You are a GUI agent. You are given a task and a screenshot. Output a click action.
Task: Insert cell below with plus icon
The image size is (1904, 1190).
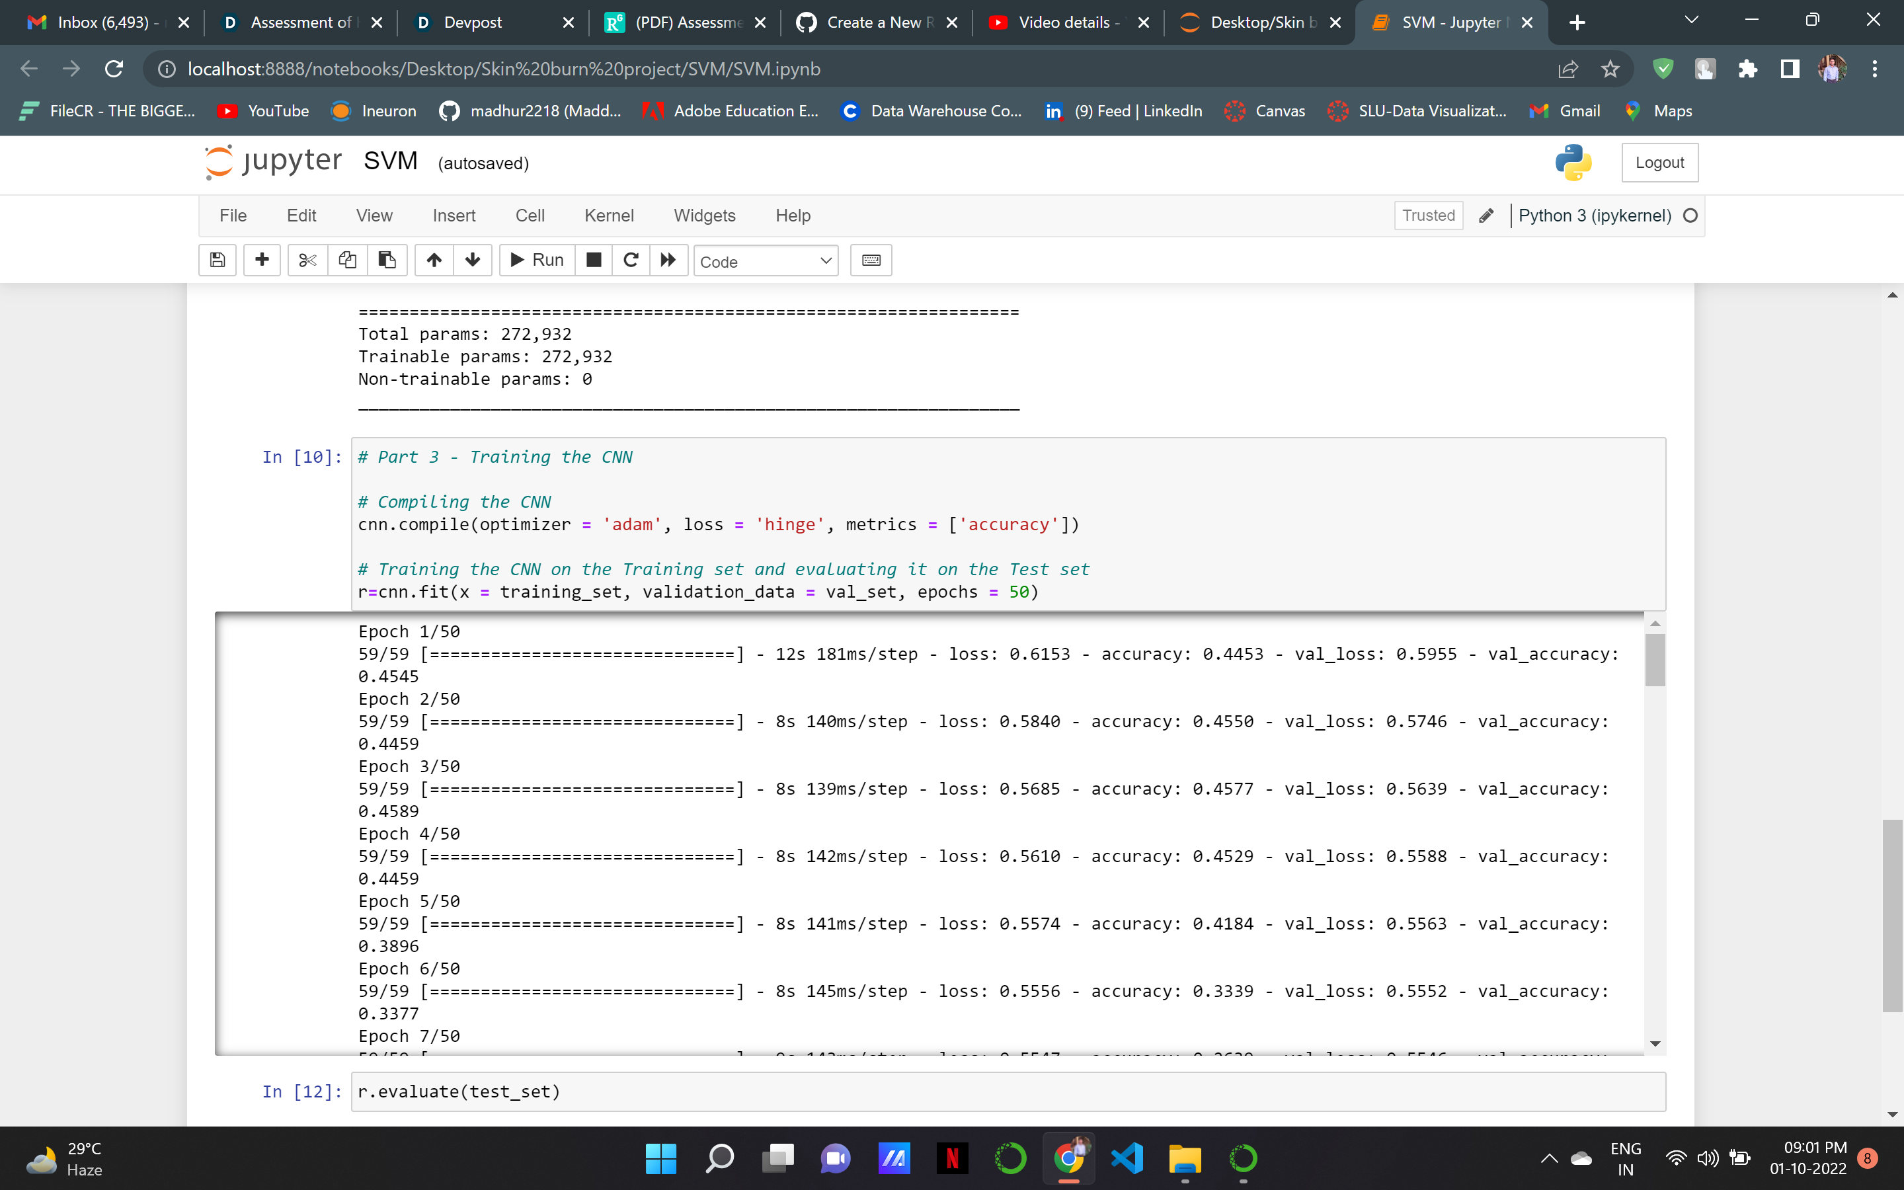point(262,260)
